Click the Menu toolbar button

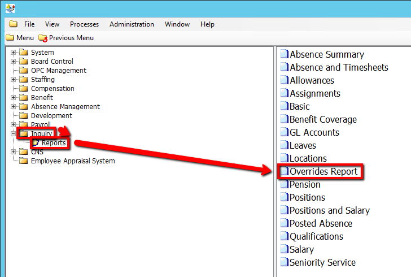[20, 38]
